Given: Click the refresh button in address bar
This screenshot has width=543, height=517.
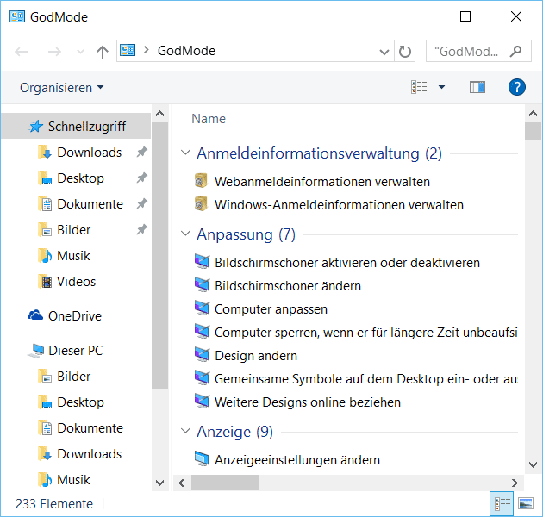Looking at the screenshot, I should click(406, 51).
